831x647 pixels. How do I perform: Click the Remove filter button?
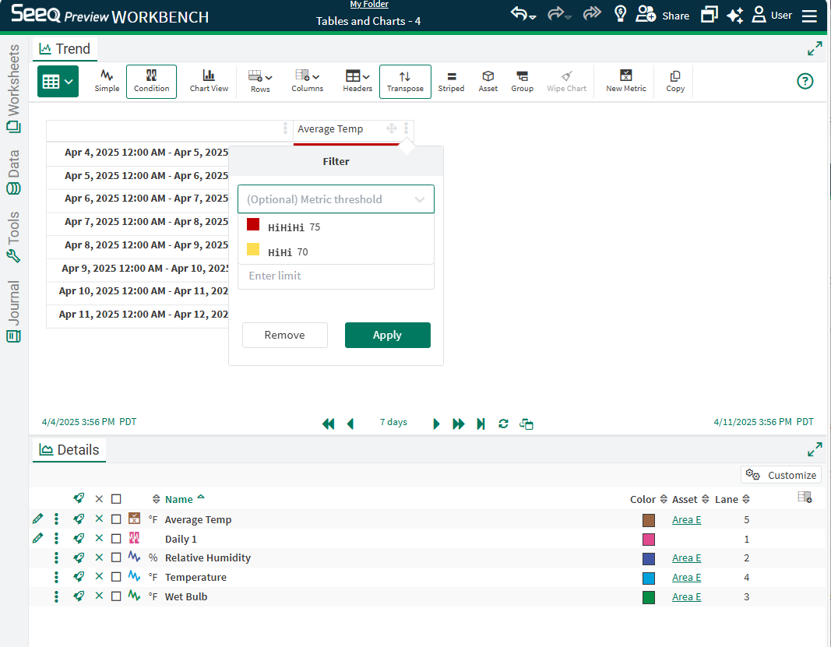284,335
